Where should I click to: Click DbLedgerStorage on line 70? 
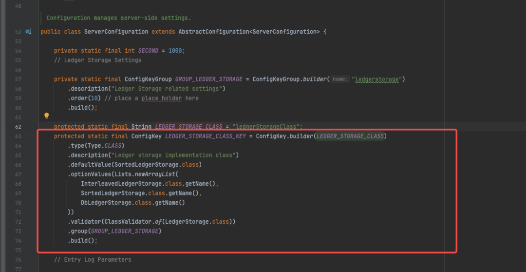[106, 203]
